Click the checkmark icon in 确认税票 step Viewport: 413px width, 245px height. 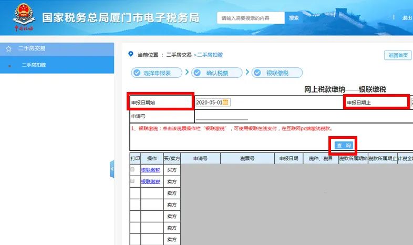pyautogui.click(x=197, y=73)
